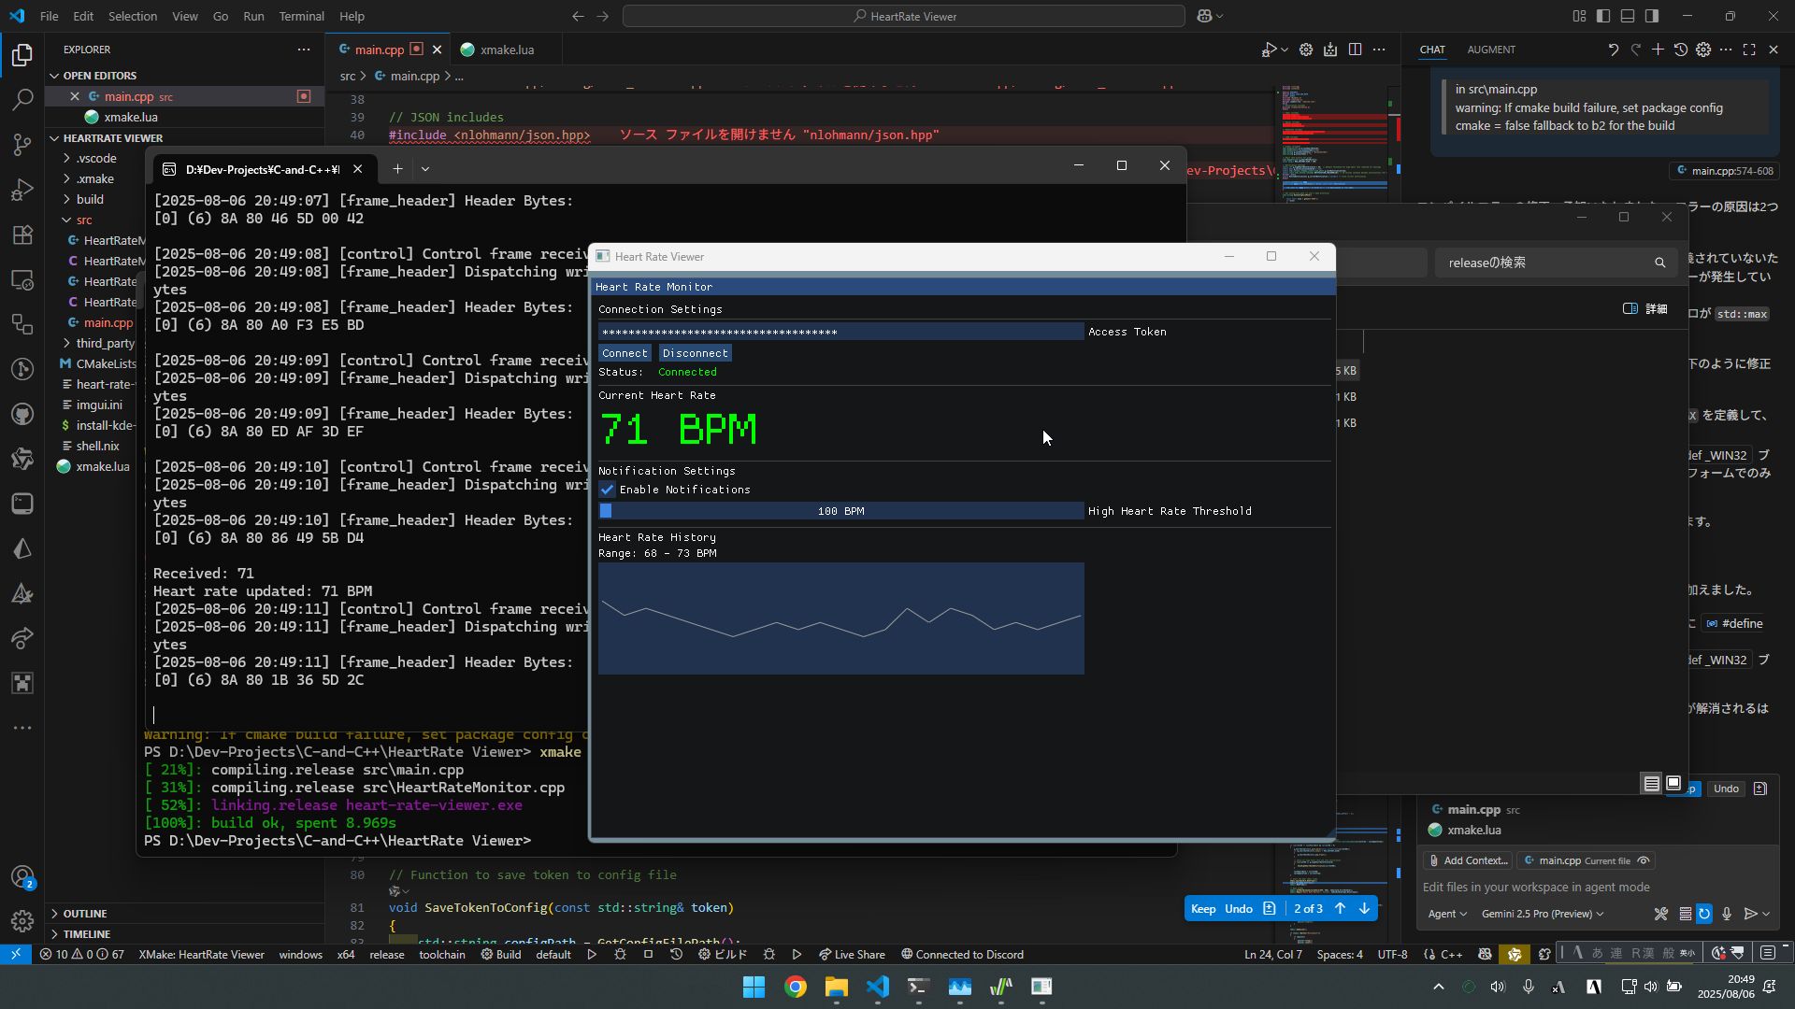The width and height of the screenshot is (1795, 1009).
Task: Uncheck the Enable Notifications checkbox
Action: pyautogui.click(x=608, y=490)
